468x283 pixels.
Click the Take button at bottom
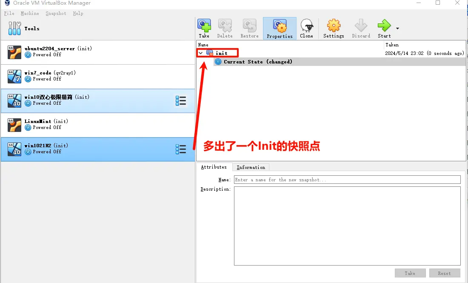[x=410, y=273]
